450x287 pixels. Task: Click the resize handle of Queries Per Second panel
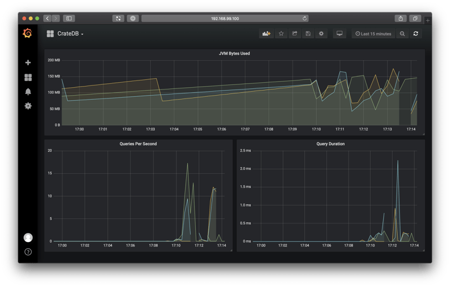click(231, 250)
